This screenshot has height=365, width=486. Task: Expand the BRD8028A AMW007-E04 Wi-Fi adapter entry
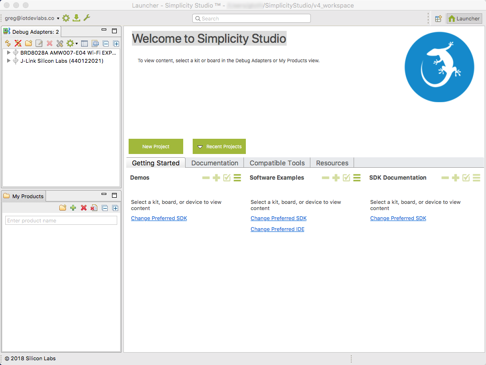point(8,53)
